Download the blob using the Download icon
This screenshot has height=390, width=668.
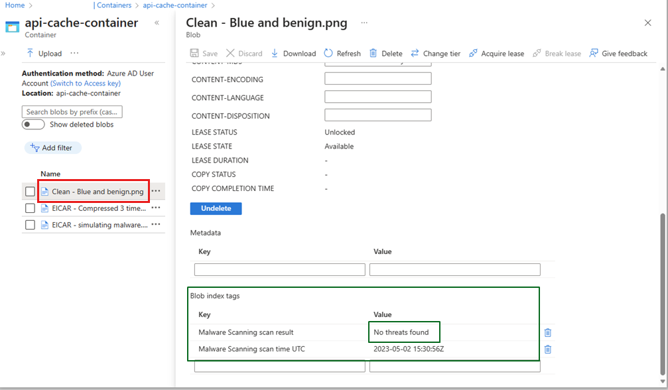pos(293,53)
